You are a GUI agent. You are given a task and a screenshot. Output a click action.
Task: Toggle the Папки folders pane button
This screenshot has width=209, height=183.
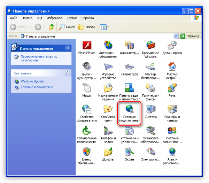(x=87, y=27)
